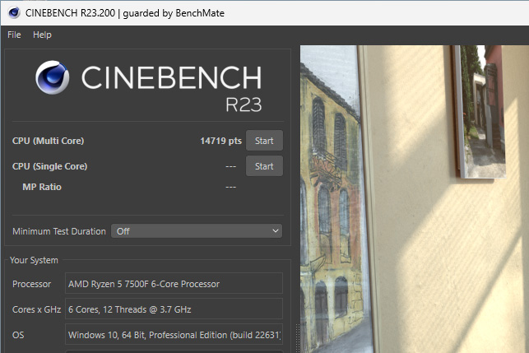The width and height of the screenshot is (529, 353).
Task: Click the Cores x GHz field
Action: [x=174, y=309]
